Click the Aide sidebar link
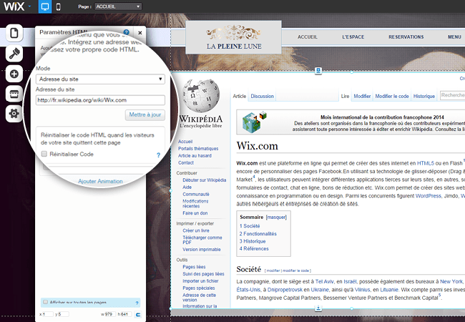The width and height of the screenshot is (465, 322). click(187, 187)
